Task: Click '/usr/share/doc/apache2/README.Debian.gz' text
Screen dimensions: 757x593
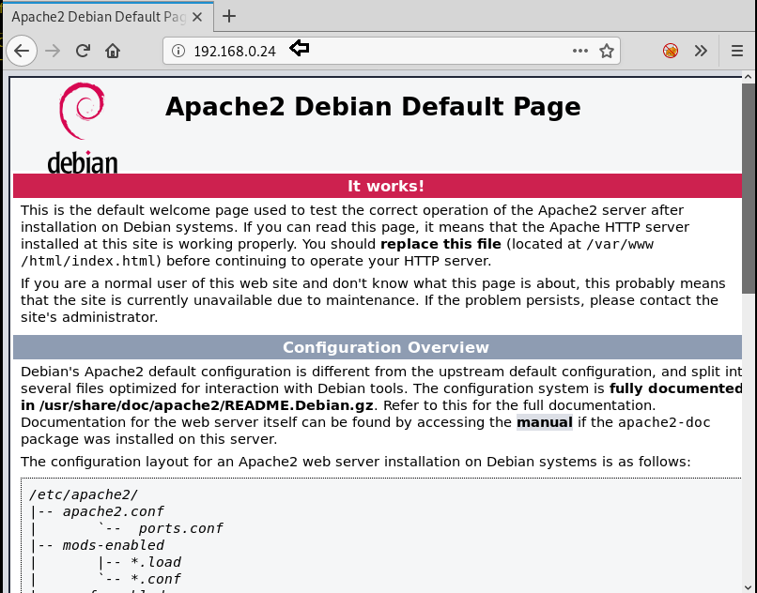Action: click(206, 405)
